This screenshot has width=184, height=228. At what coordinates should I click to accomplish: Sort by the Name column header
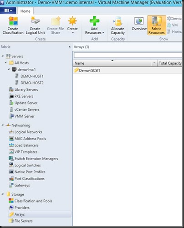[112, 63]
